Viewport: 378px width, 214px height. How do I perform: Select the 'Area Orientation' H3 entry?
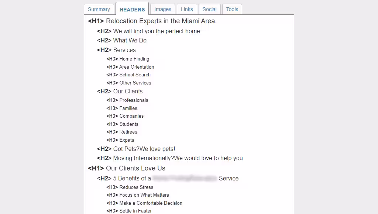pyautogui.click(x=137, y=67)
